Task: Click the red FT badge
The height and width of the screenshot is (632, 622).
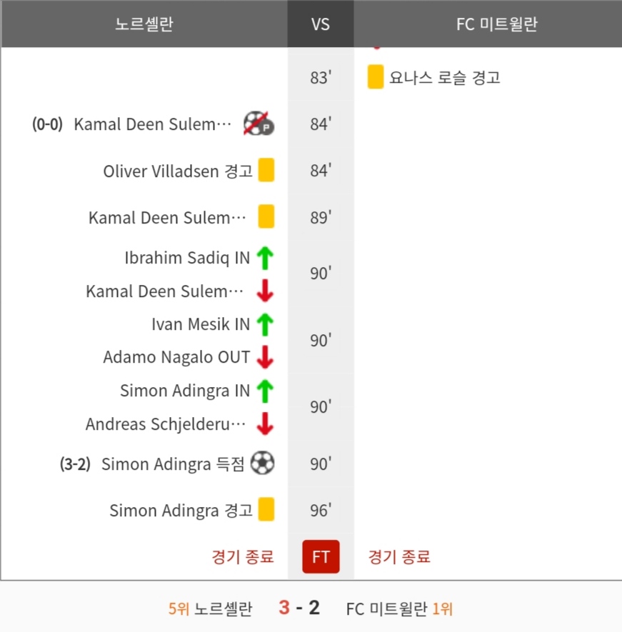Action: coord(321,557)
